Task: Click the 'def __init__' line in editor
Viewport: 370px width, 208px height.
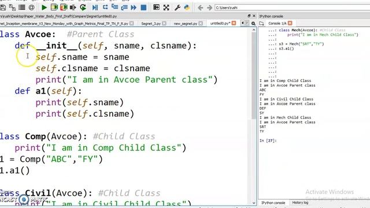Action: point(105,46)
